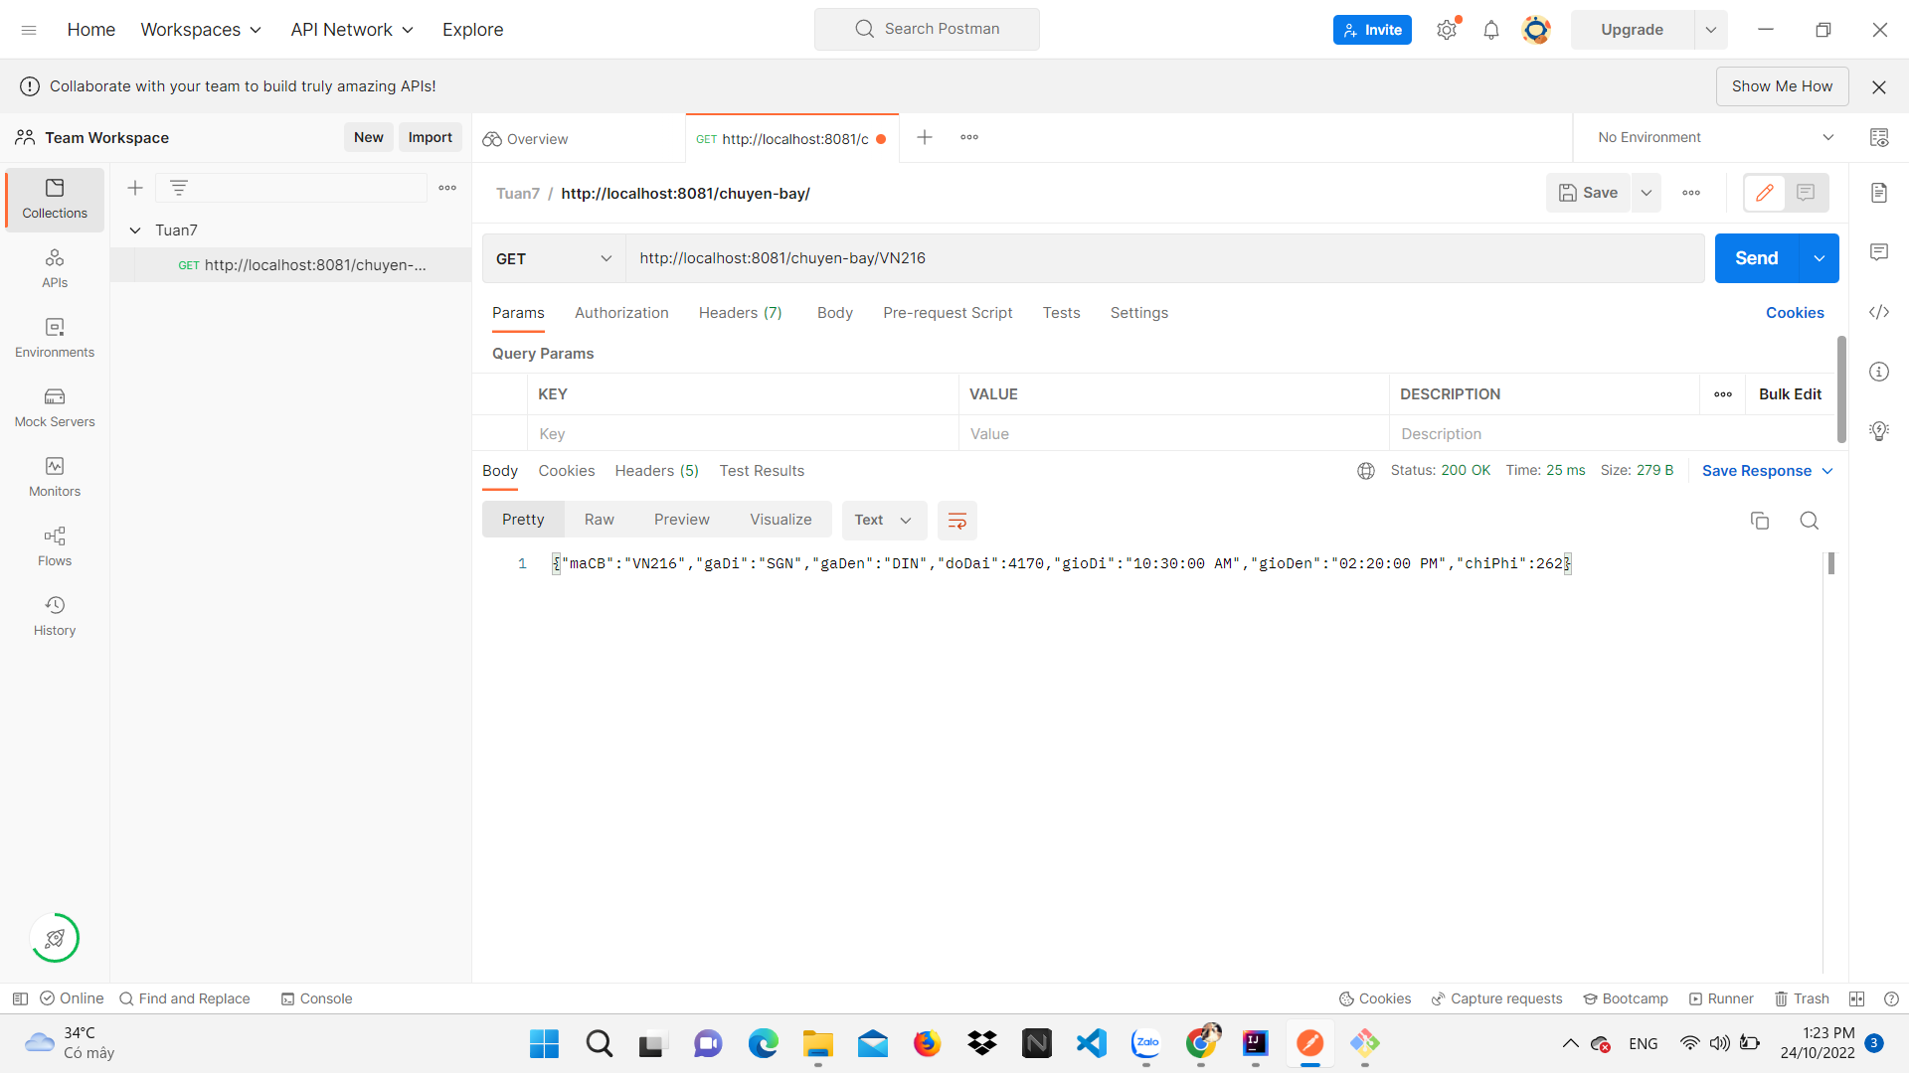This screenshot has height=1073, width=1909.
Task: Open the No Environment selector
Action: tap(1716, 137)
